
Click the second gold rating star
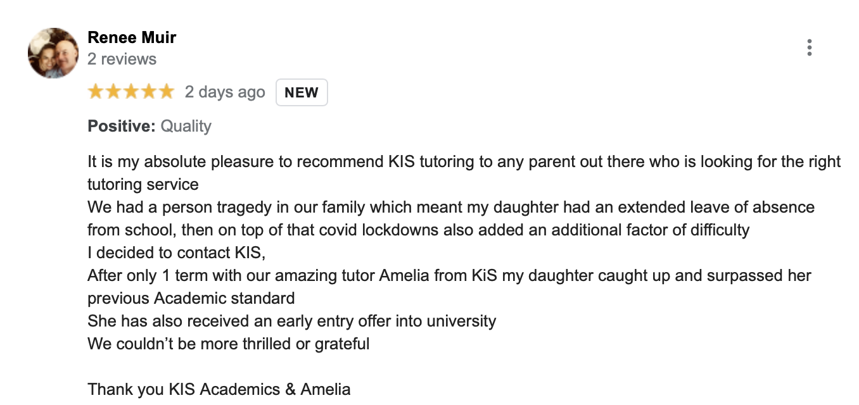pos(113,92)
